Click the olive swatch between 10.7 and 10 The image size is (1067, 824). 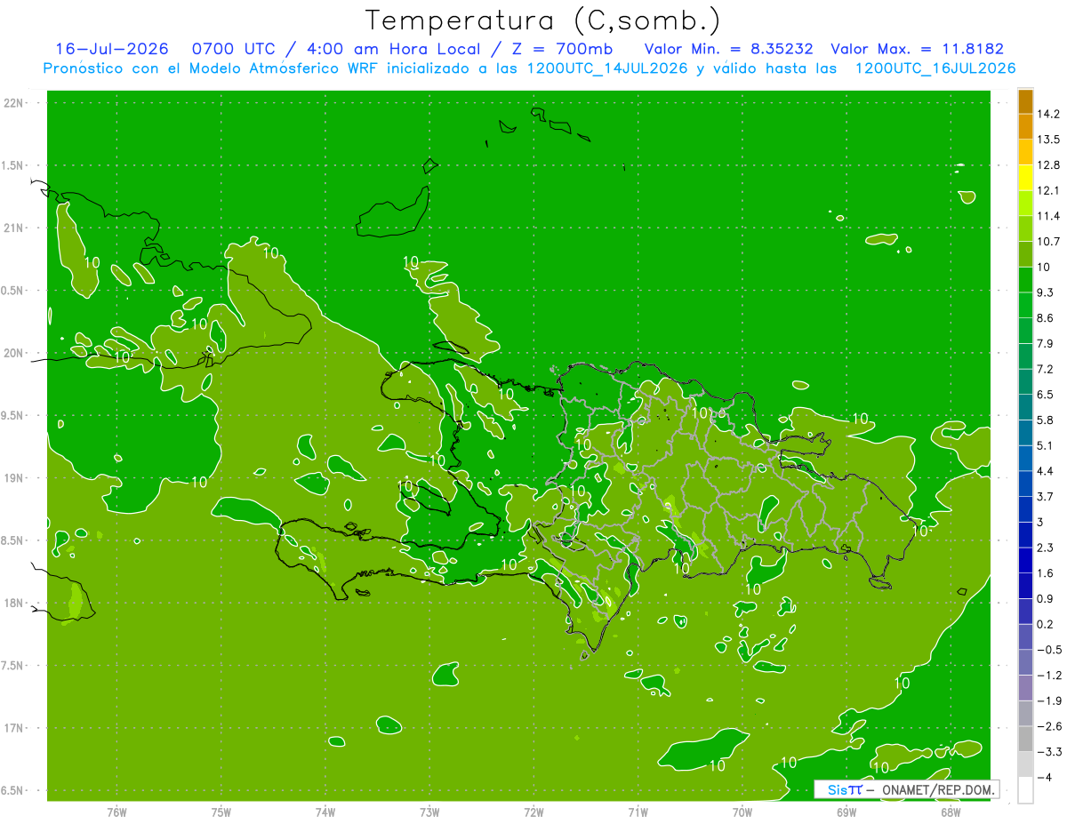point(1025,254)
